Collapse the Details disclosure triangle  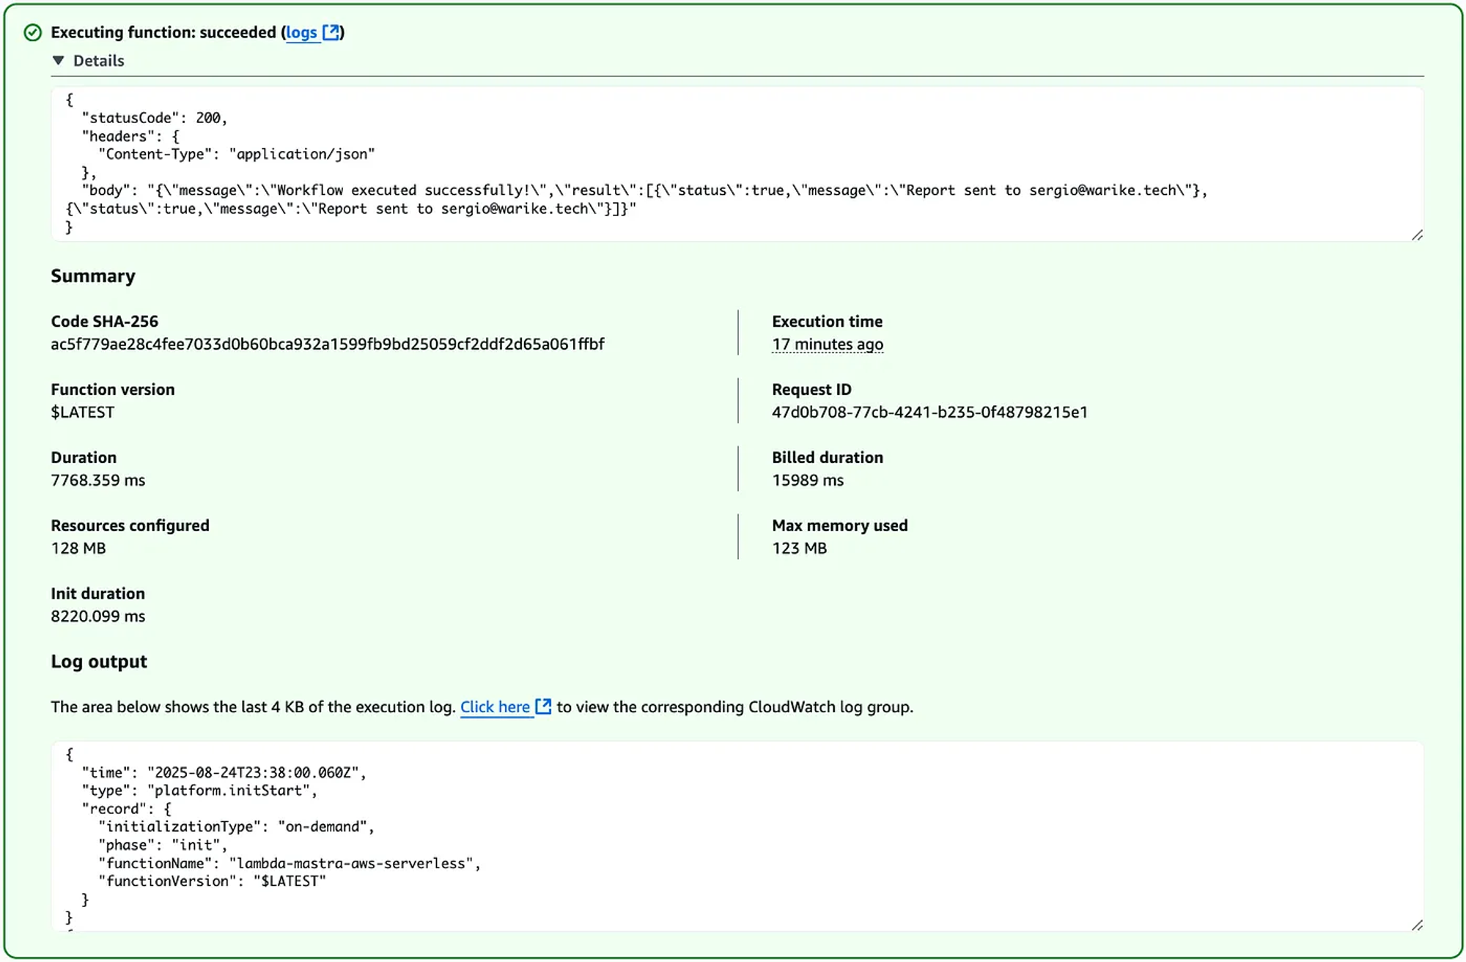point(59,61)
